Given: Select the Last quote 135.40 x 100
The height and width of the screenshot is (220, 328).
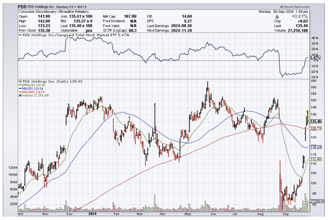Looking at the screenshot, I should (x=81, y=26).
